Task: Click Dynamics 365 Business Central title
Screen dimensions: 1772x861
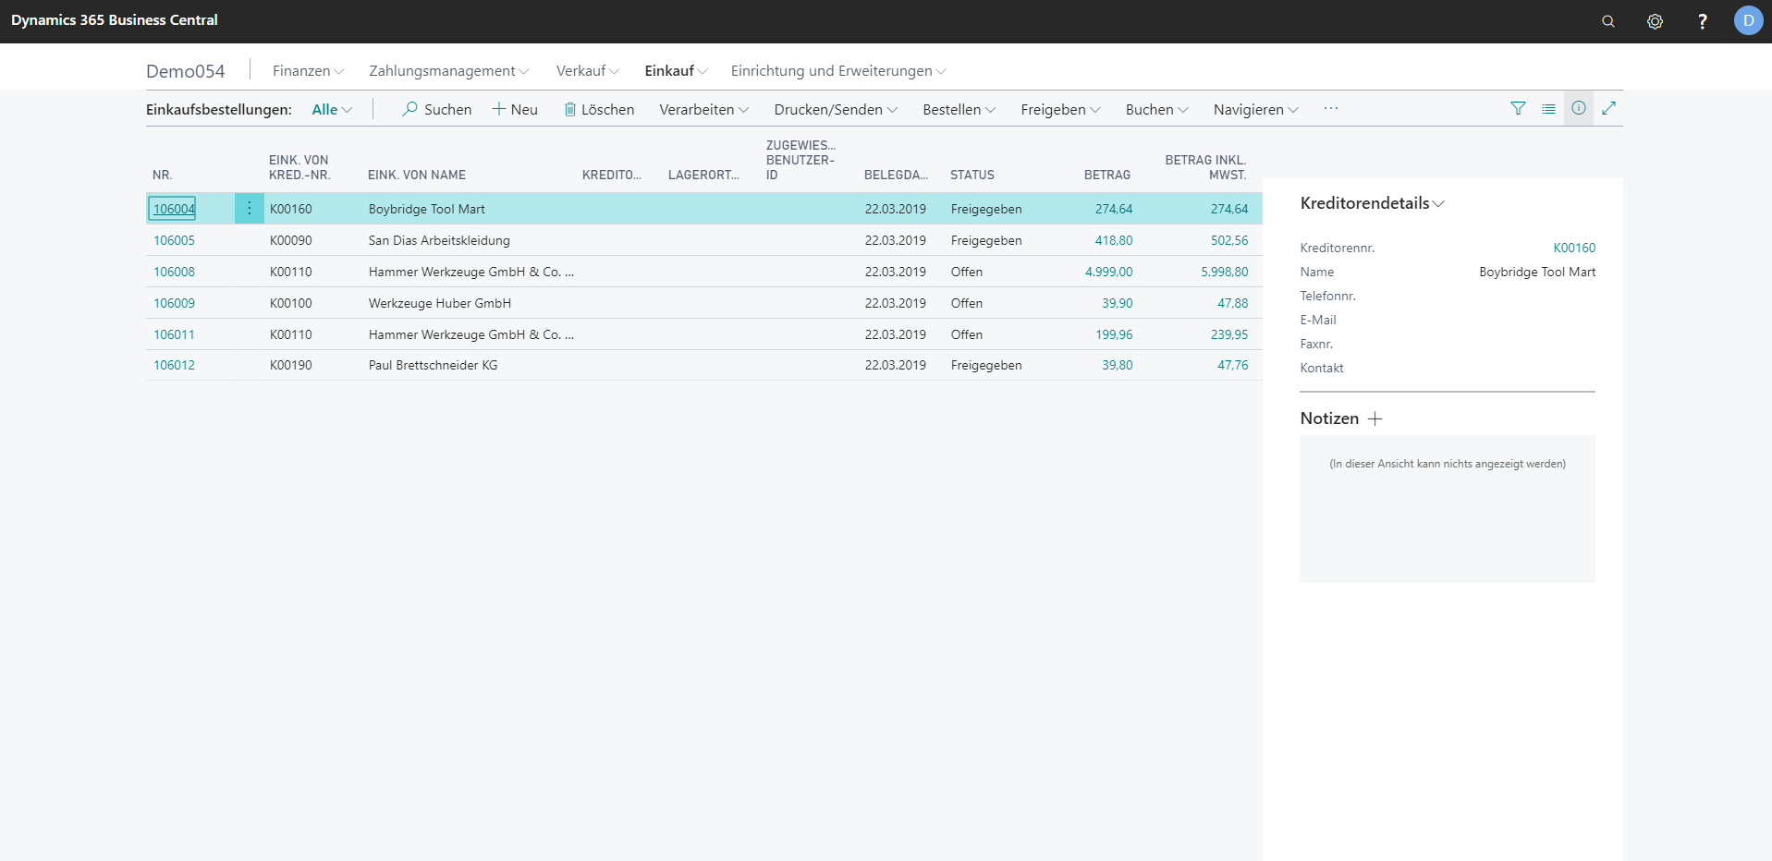Action: [115, 20]
